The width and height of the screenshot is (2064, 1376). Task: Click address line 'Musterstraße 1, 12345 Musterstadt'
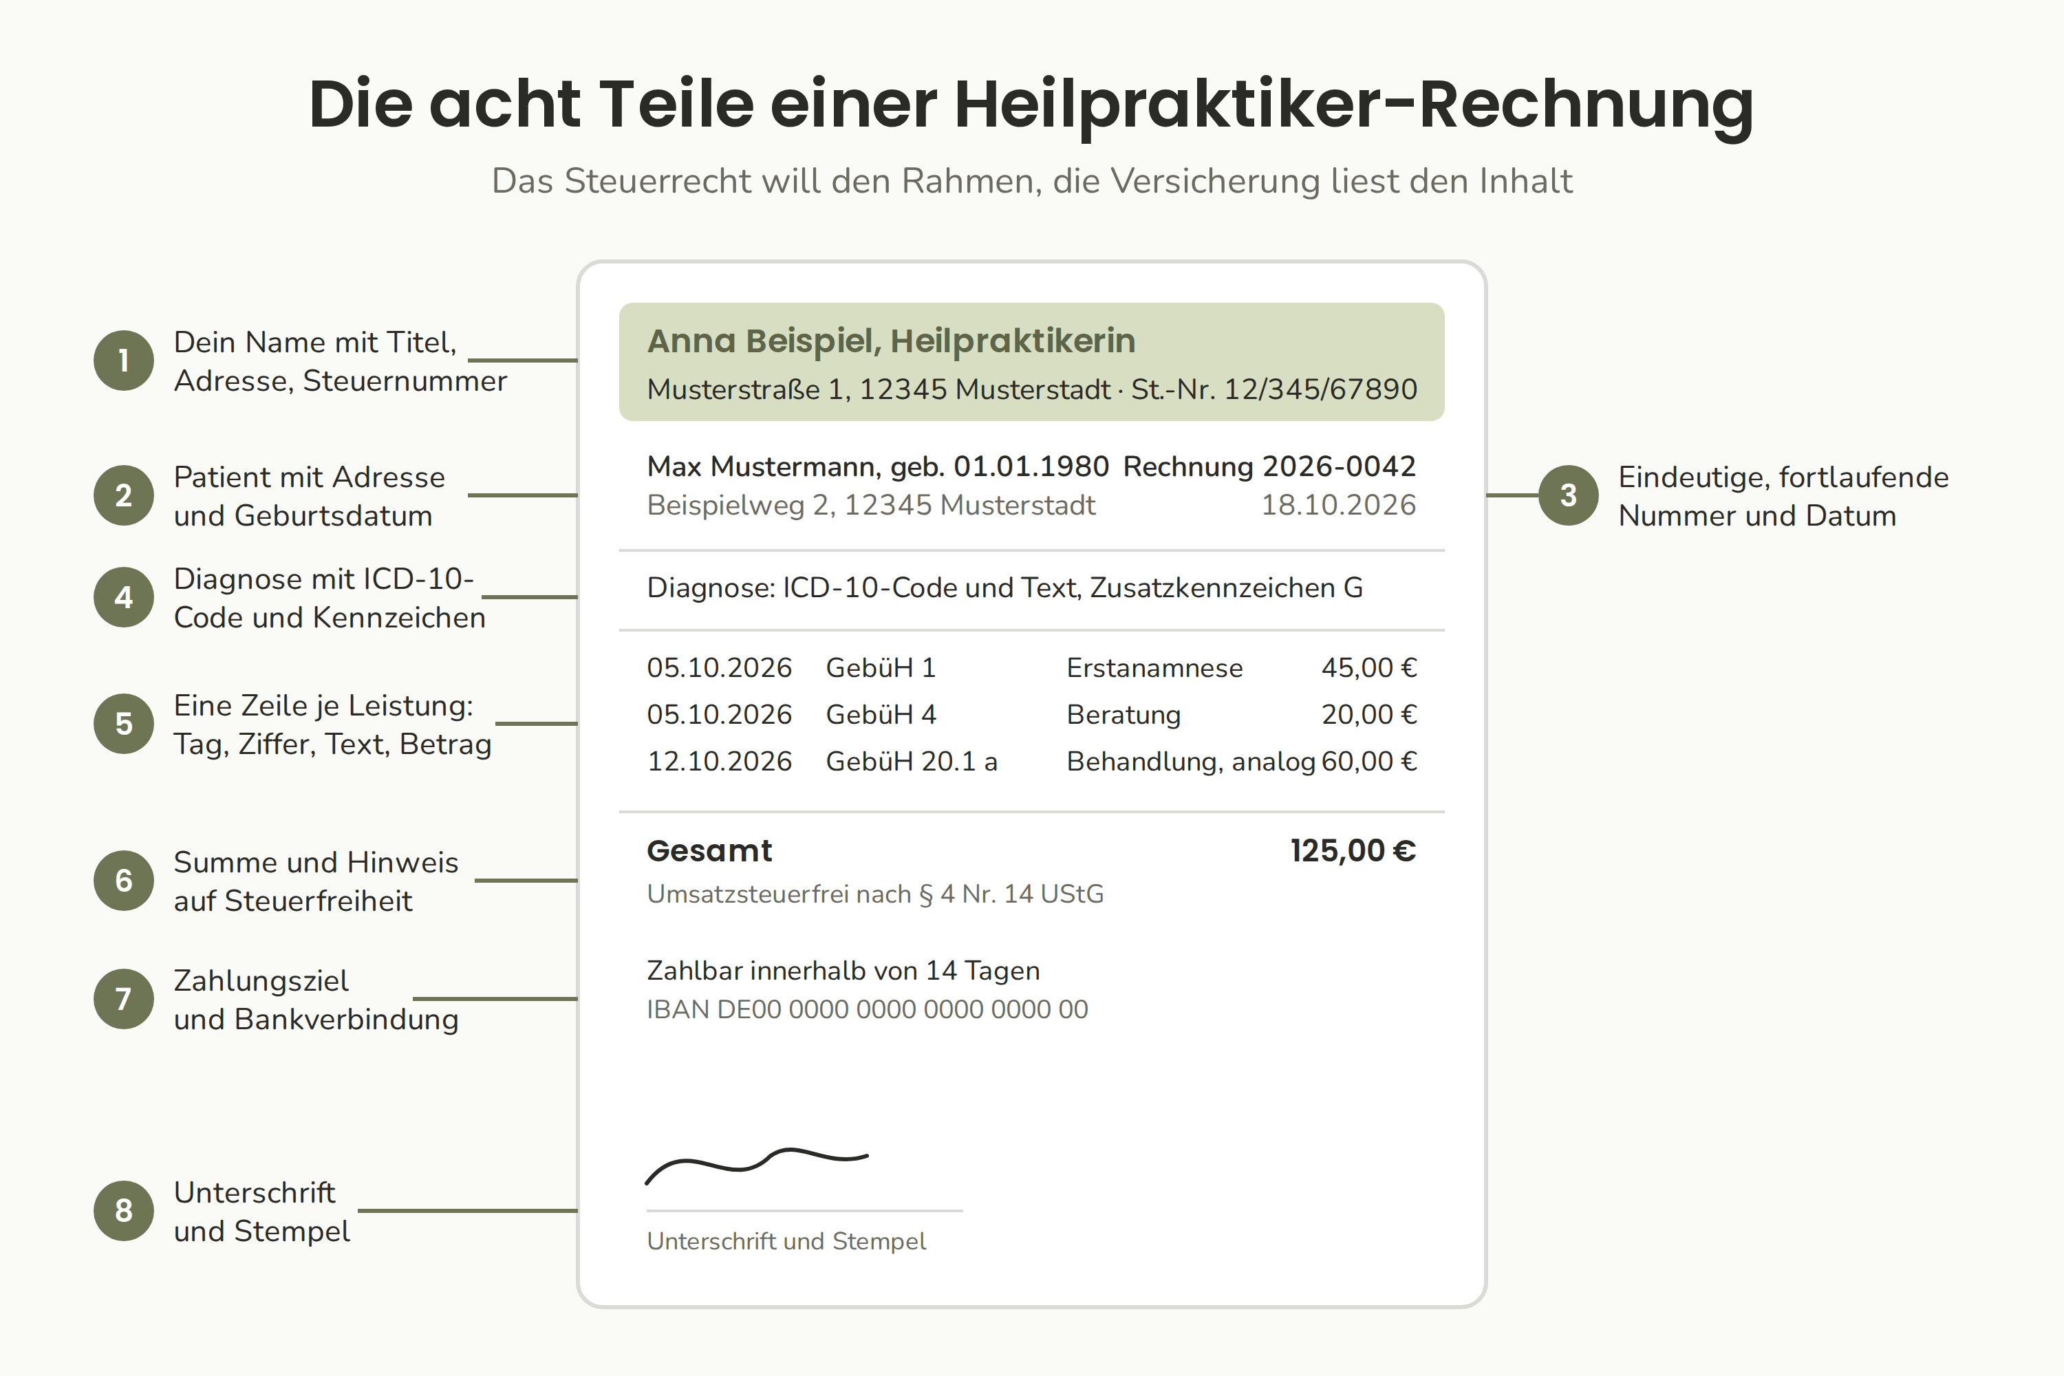(x=879, y=389)
